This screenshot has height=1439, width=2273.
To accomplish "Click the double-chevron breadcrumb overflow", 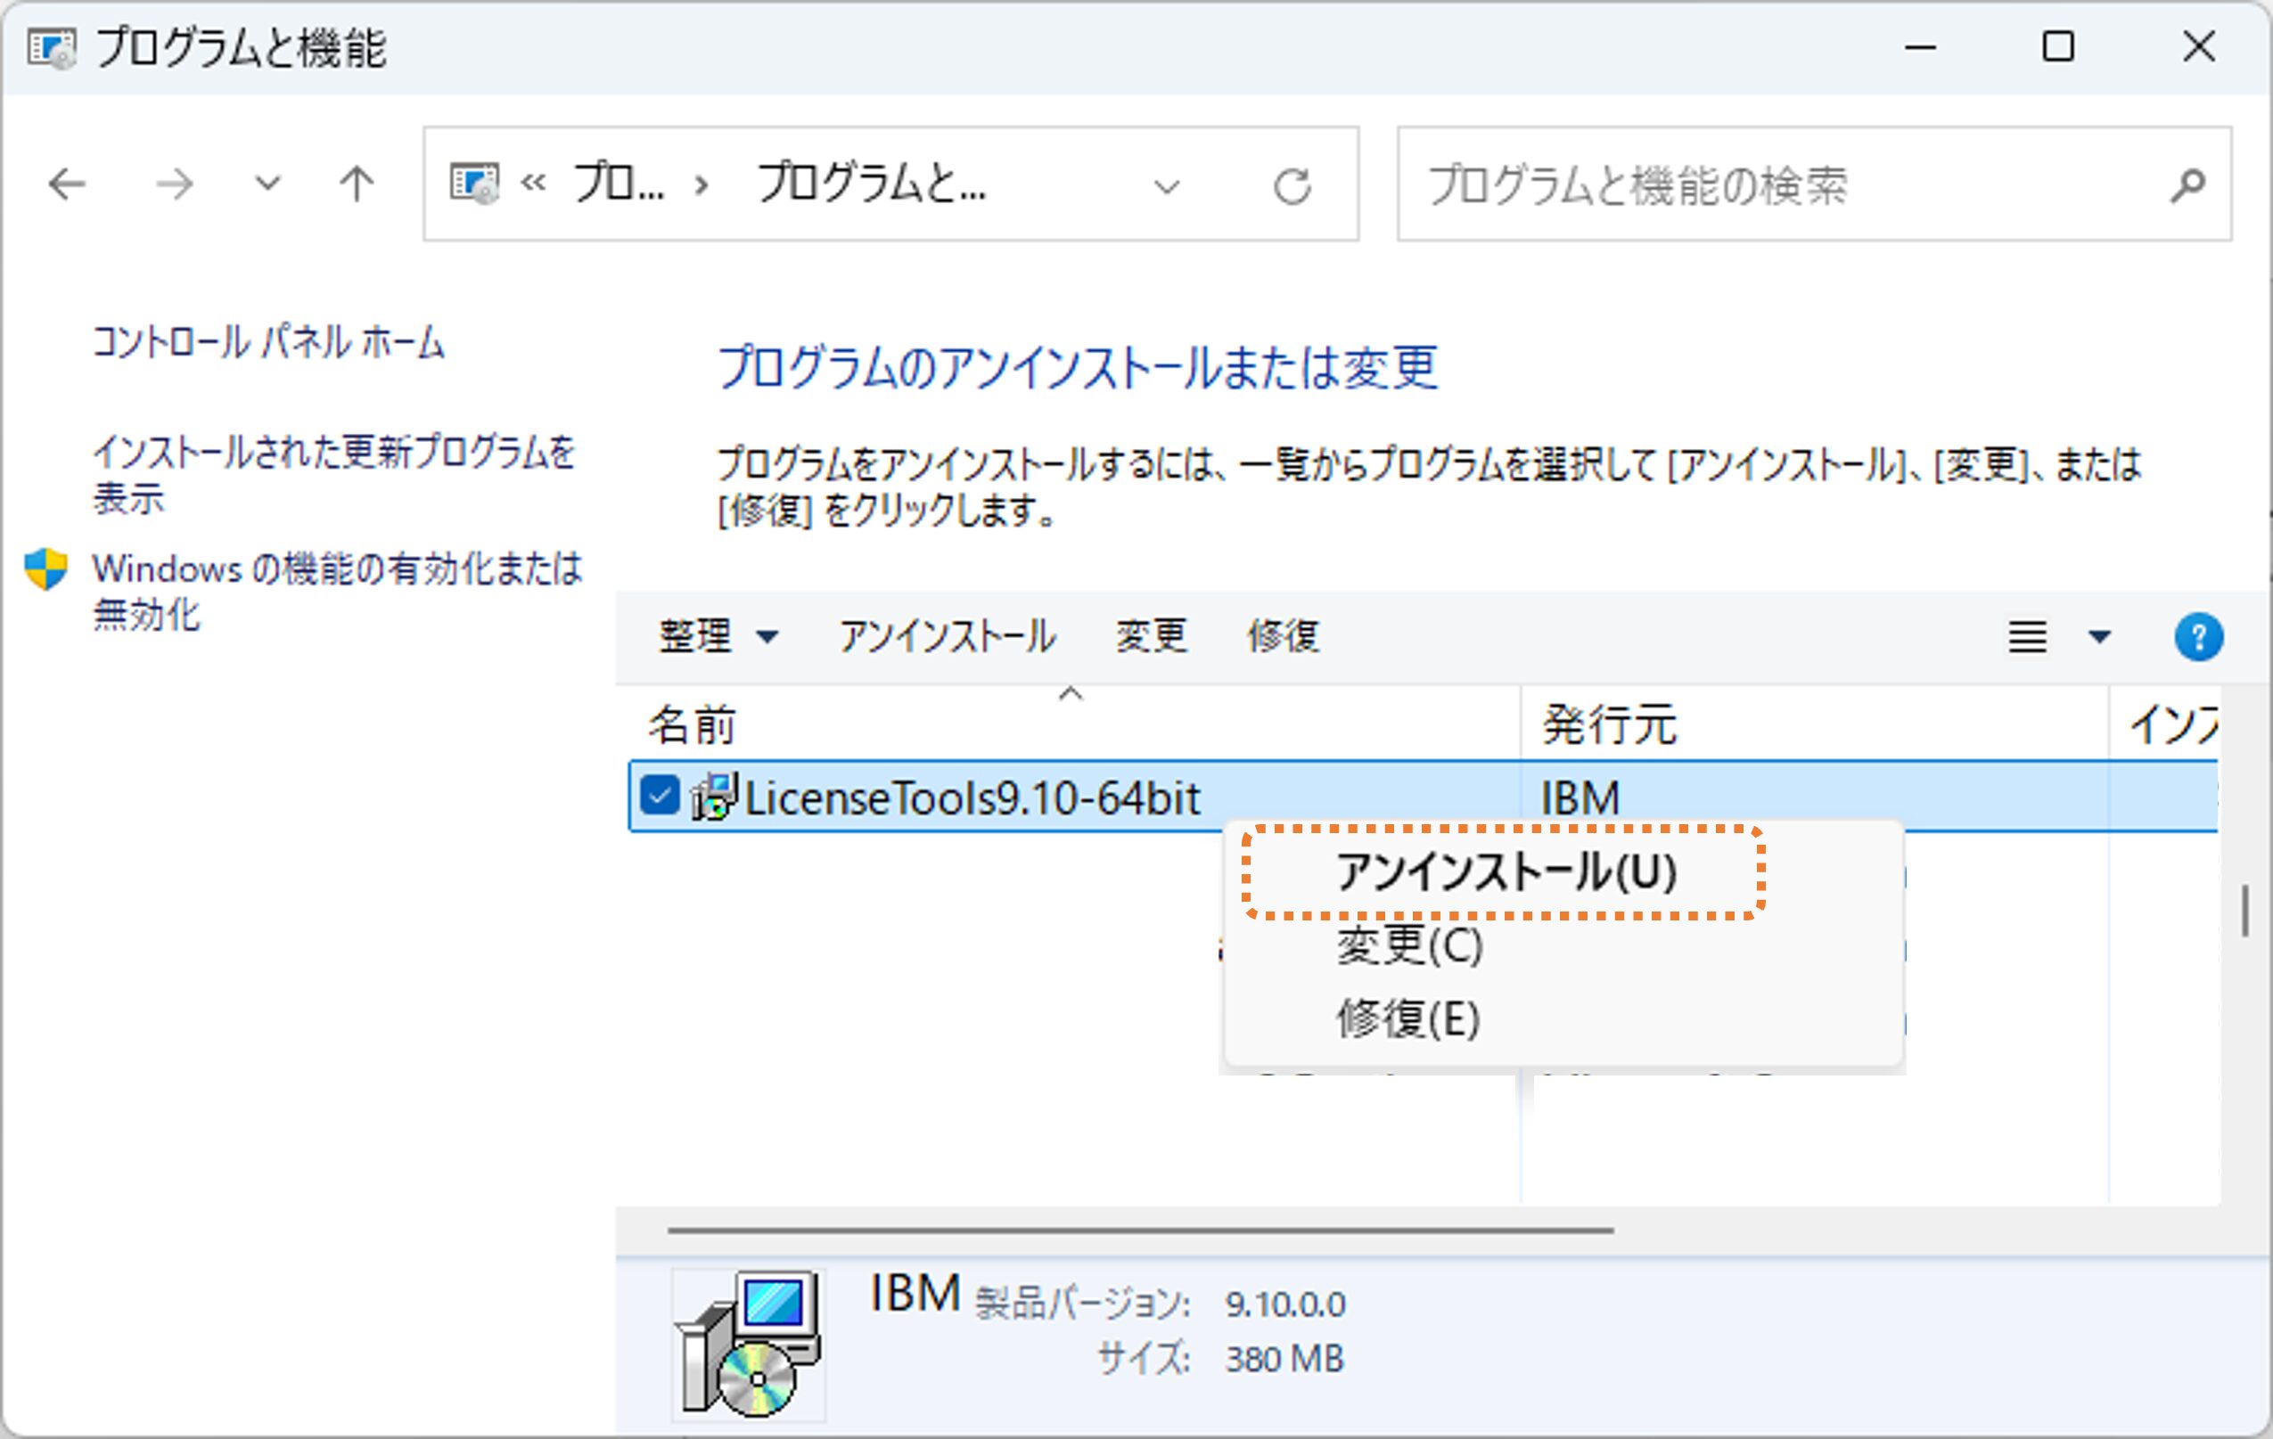I will (x=533, y=183).
